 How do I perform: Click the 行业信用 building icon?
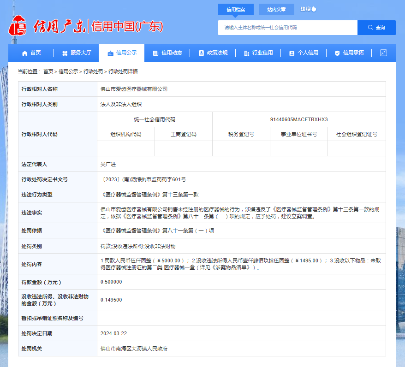pos(246,53)
